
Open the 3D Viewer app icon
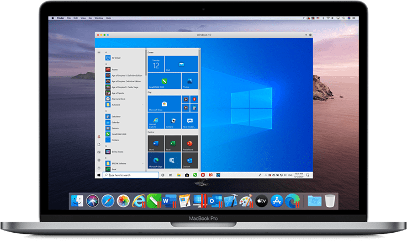(x=108, y=58)
